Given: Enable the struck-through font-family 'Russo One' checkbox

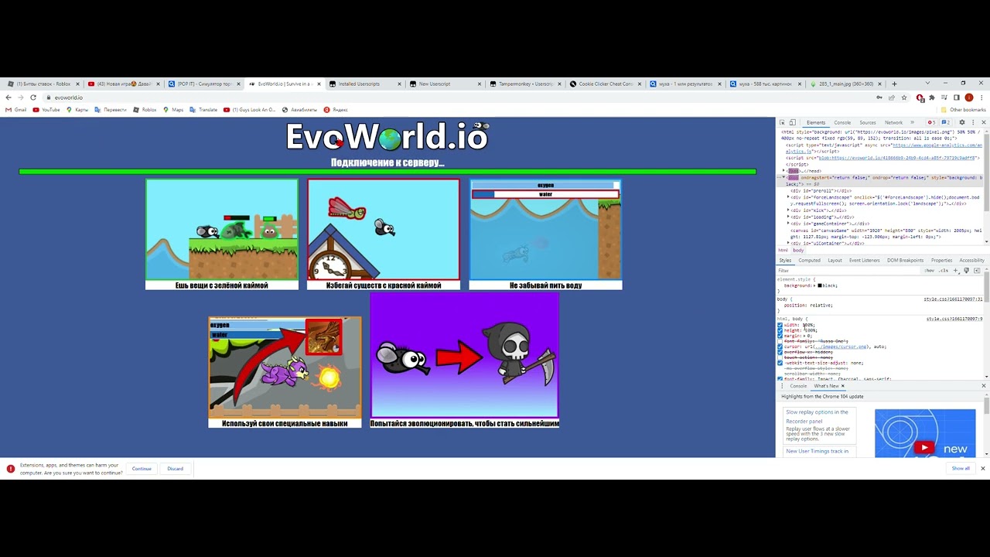Looking at the screenshot, I should click(780, 341).
